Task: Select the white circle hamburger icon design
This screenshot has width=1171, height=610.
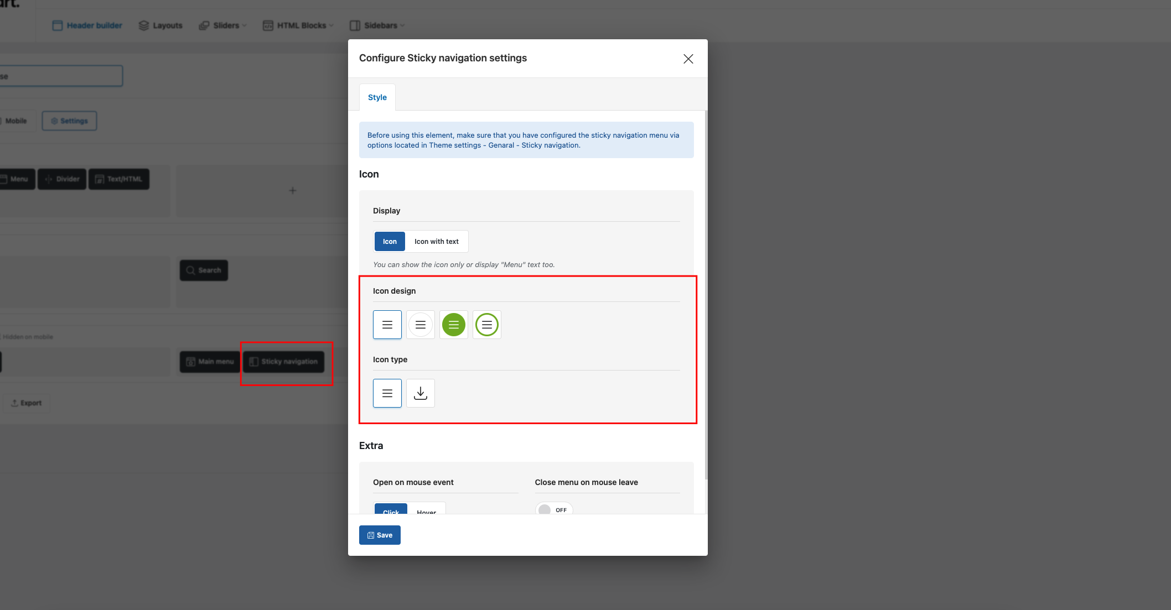Action: [421, 325]
